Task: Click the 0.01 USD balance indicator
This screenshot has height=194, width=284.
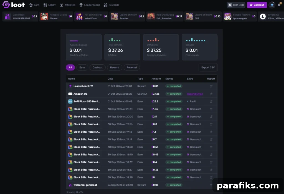Action: pyautogui.click(x=236, y=5)
